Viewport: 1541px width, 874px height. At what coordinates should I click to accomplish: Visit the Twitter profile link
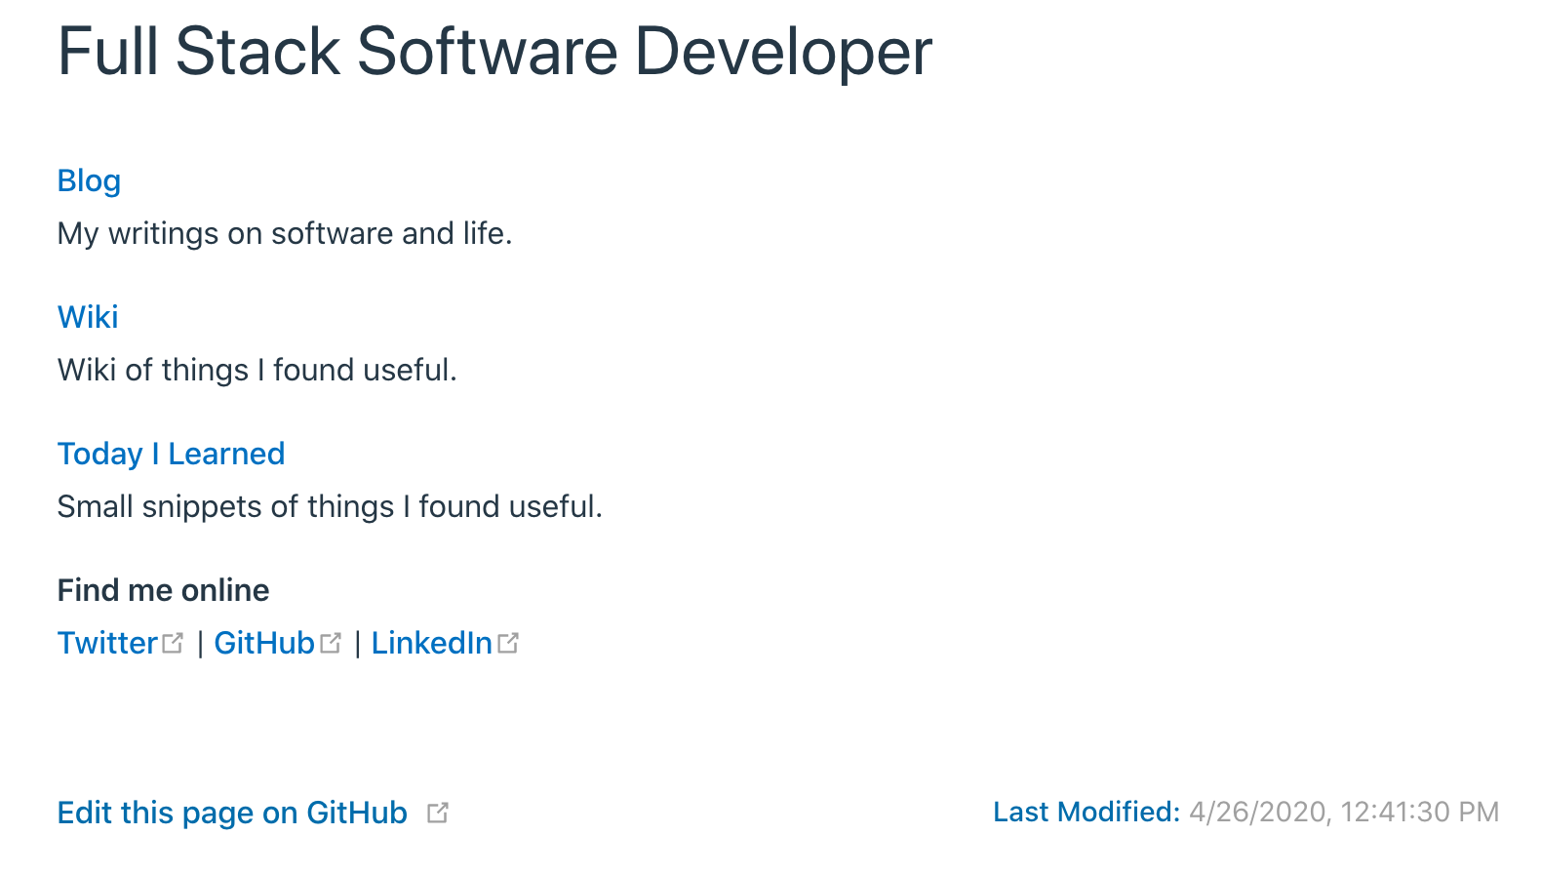click(107, 644)
